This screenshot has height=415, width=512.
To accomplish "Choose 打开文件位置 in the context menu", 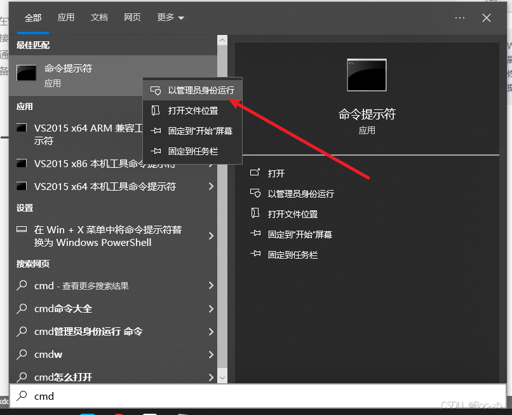I will click(x=192, y=111).
